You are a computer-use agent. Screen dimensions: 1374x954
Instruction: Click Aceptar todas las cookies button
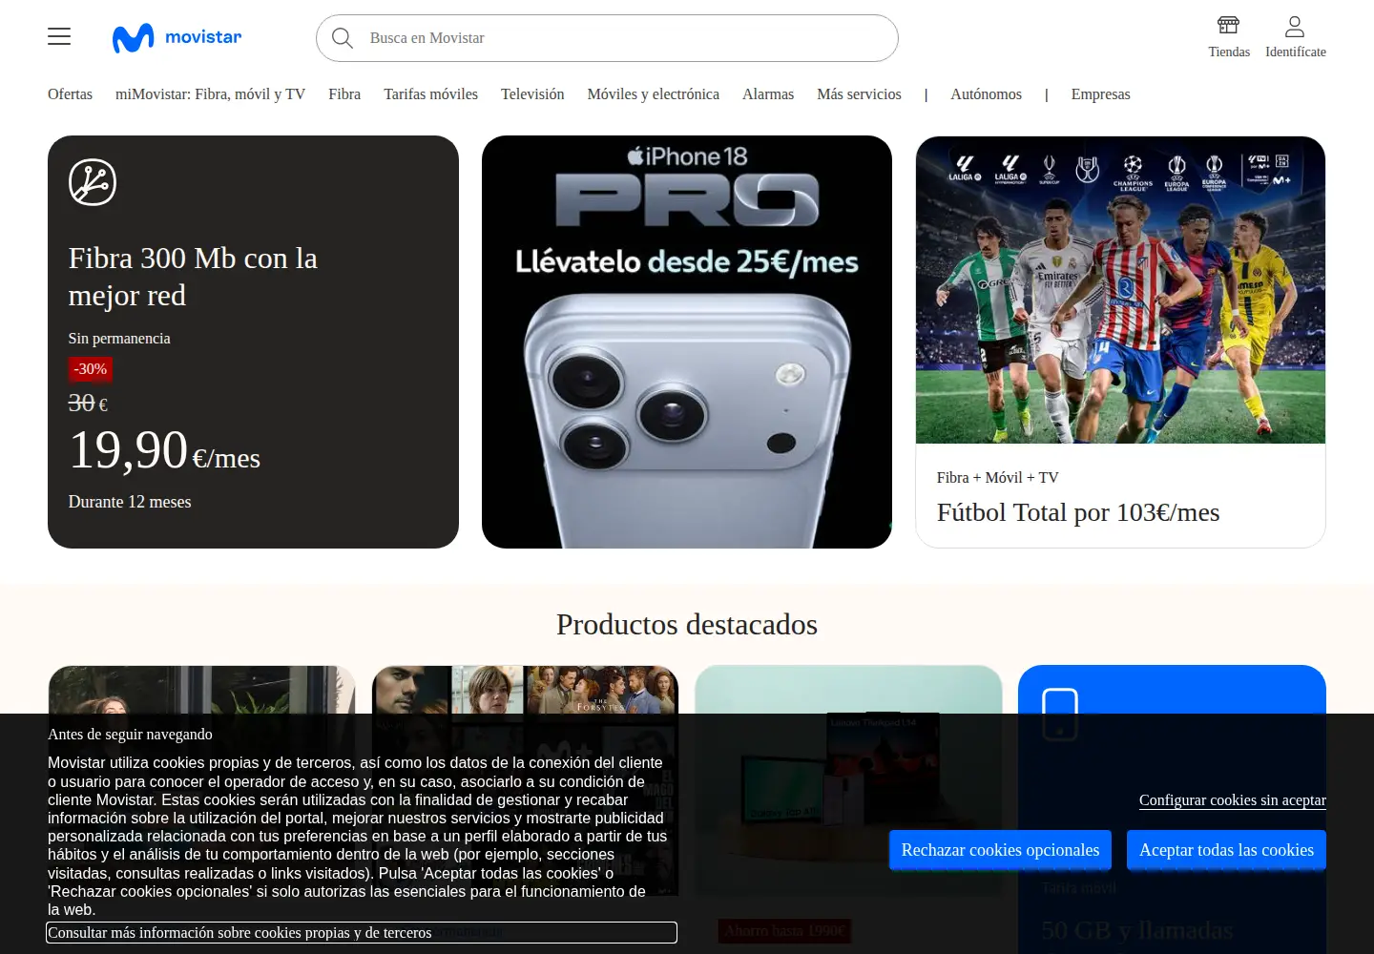coord(1226,850)
